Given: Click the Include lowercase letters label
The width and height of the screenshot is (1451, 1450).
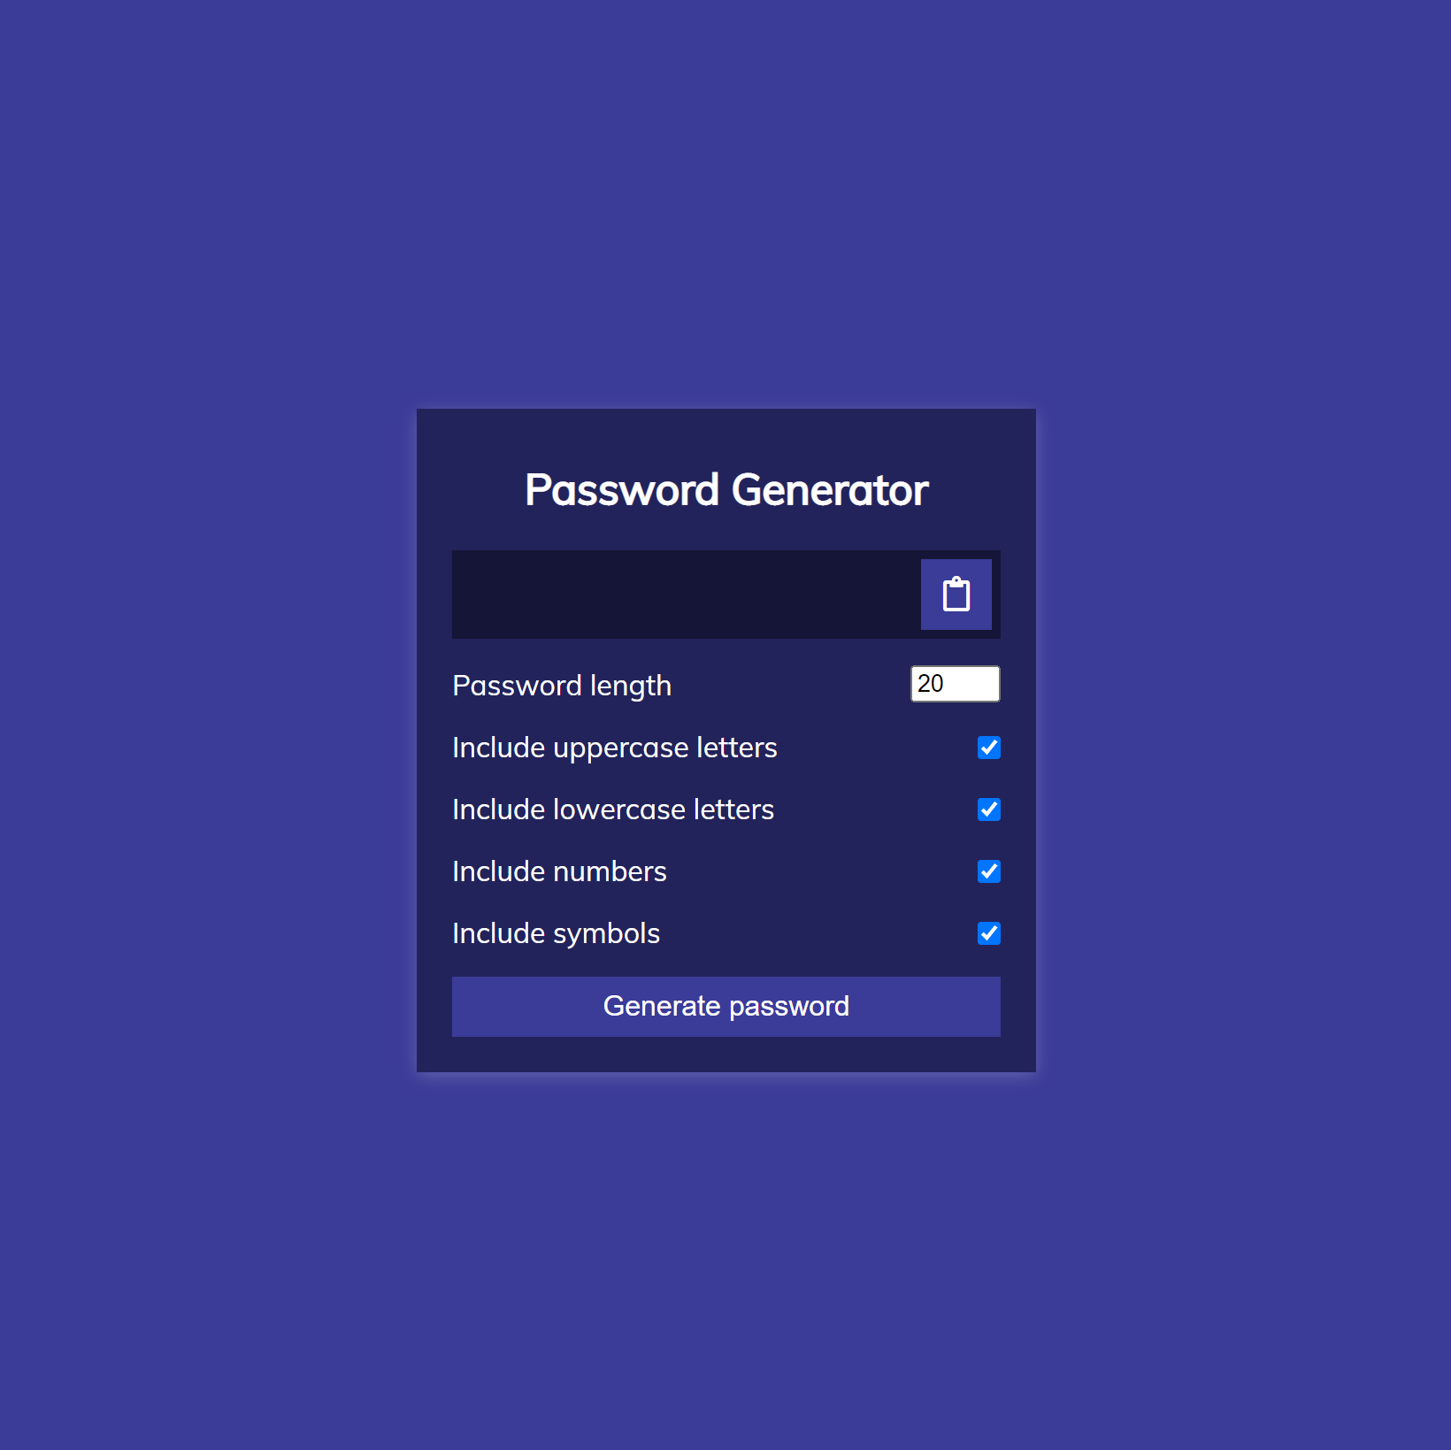Looking at the screenshot, I should click(613, 809).
